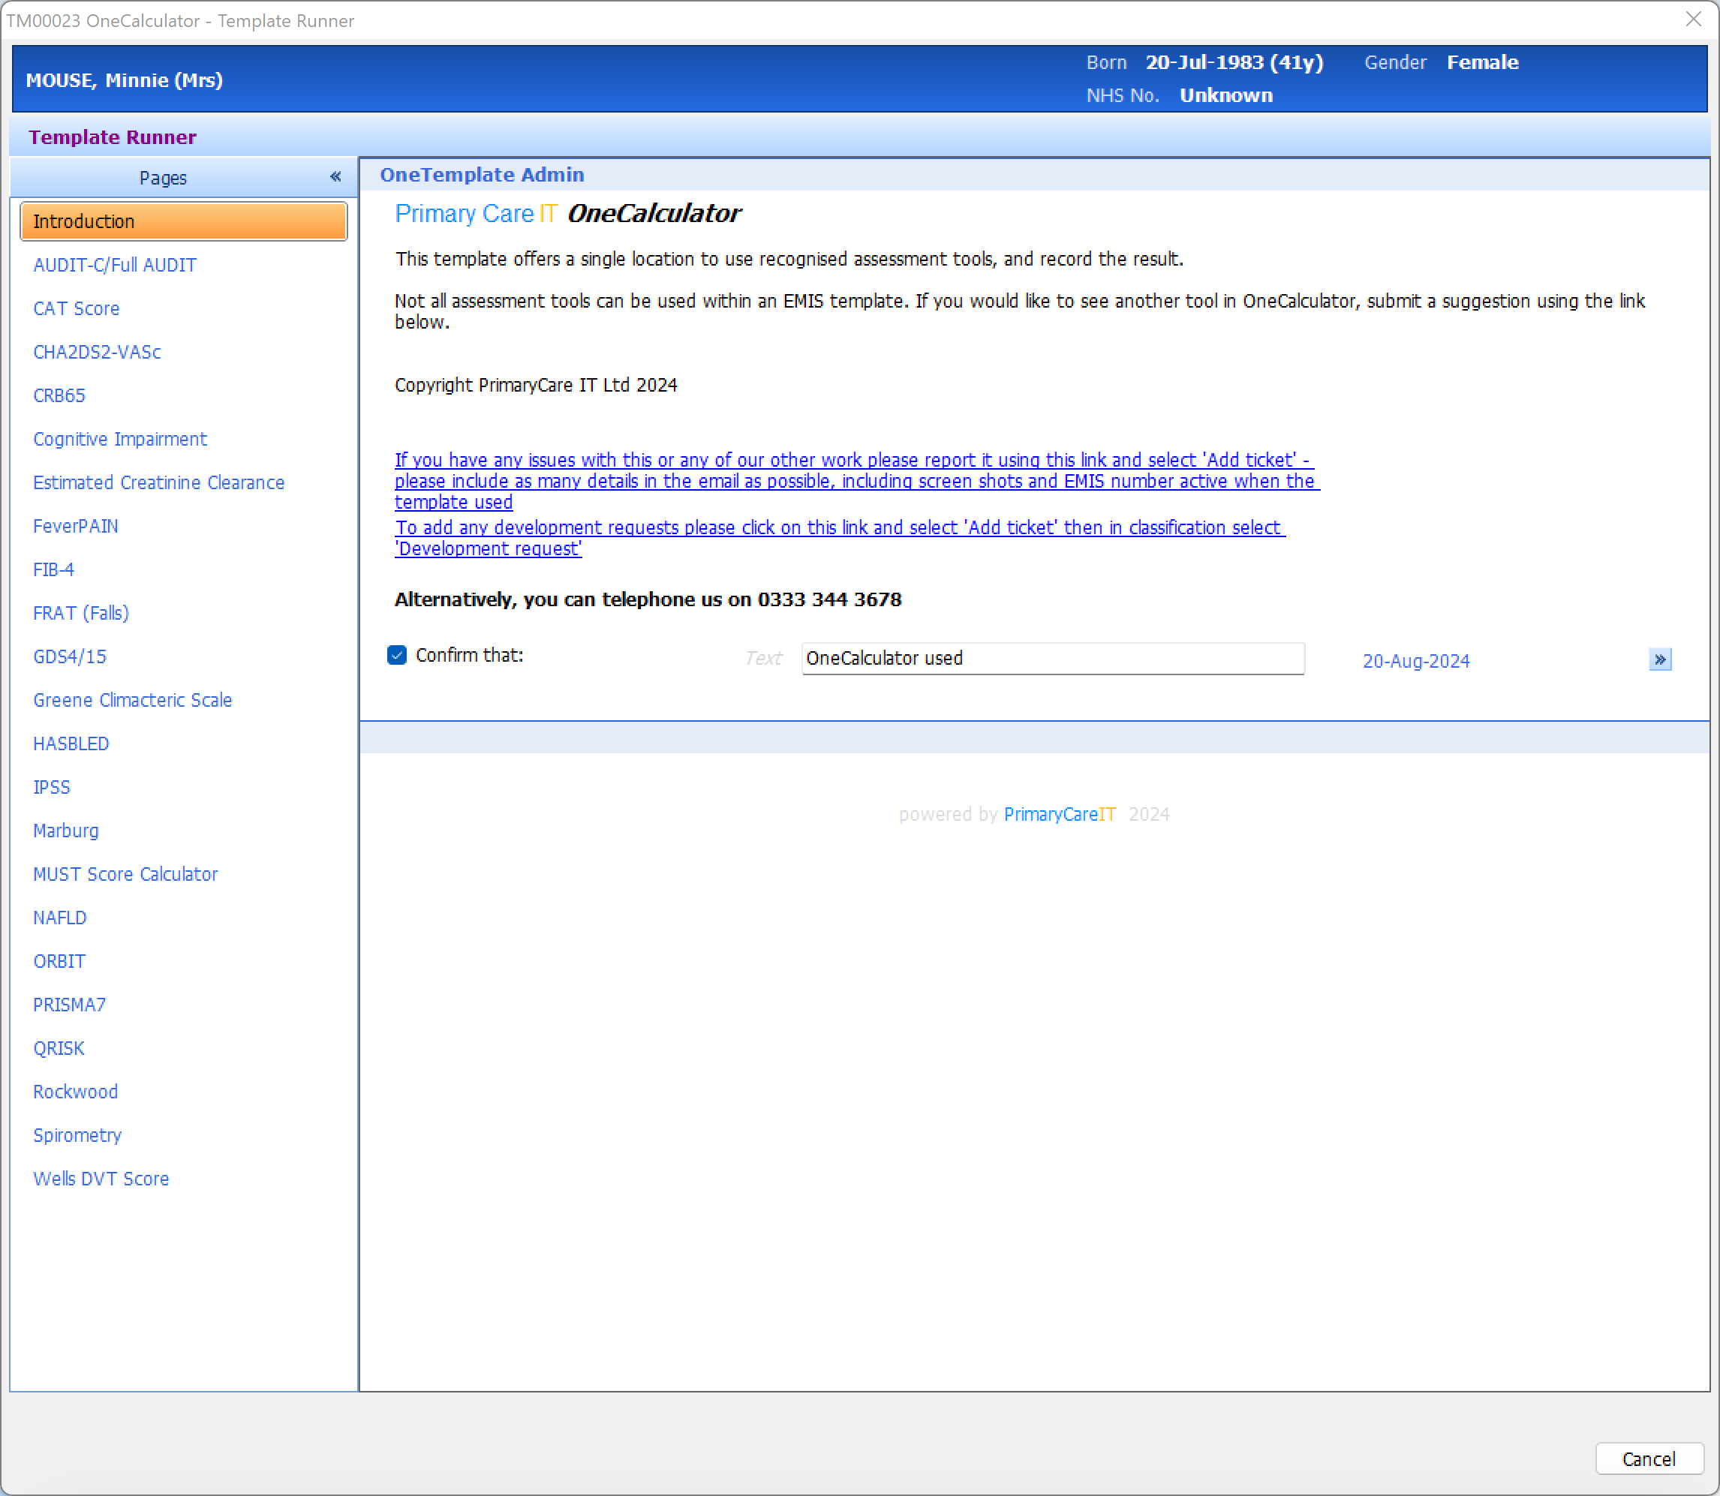This screenshot has height=1496, width=1720.
Task: Open Estimated Creatinine Clearance page
Action: click(x=158, y=482)
